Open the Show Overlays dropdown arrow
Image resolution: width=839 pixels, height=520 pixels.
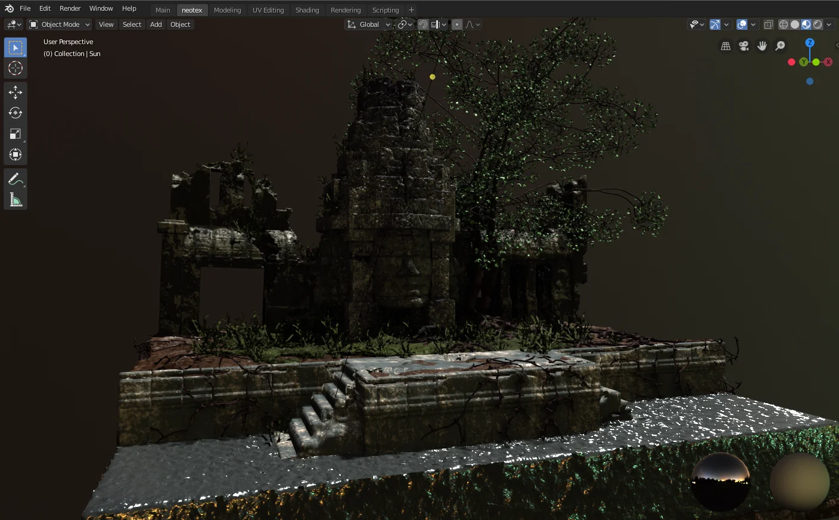tap(753, 24)
